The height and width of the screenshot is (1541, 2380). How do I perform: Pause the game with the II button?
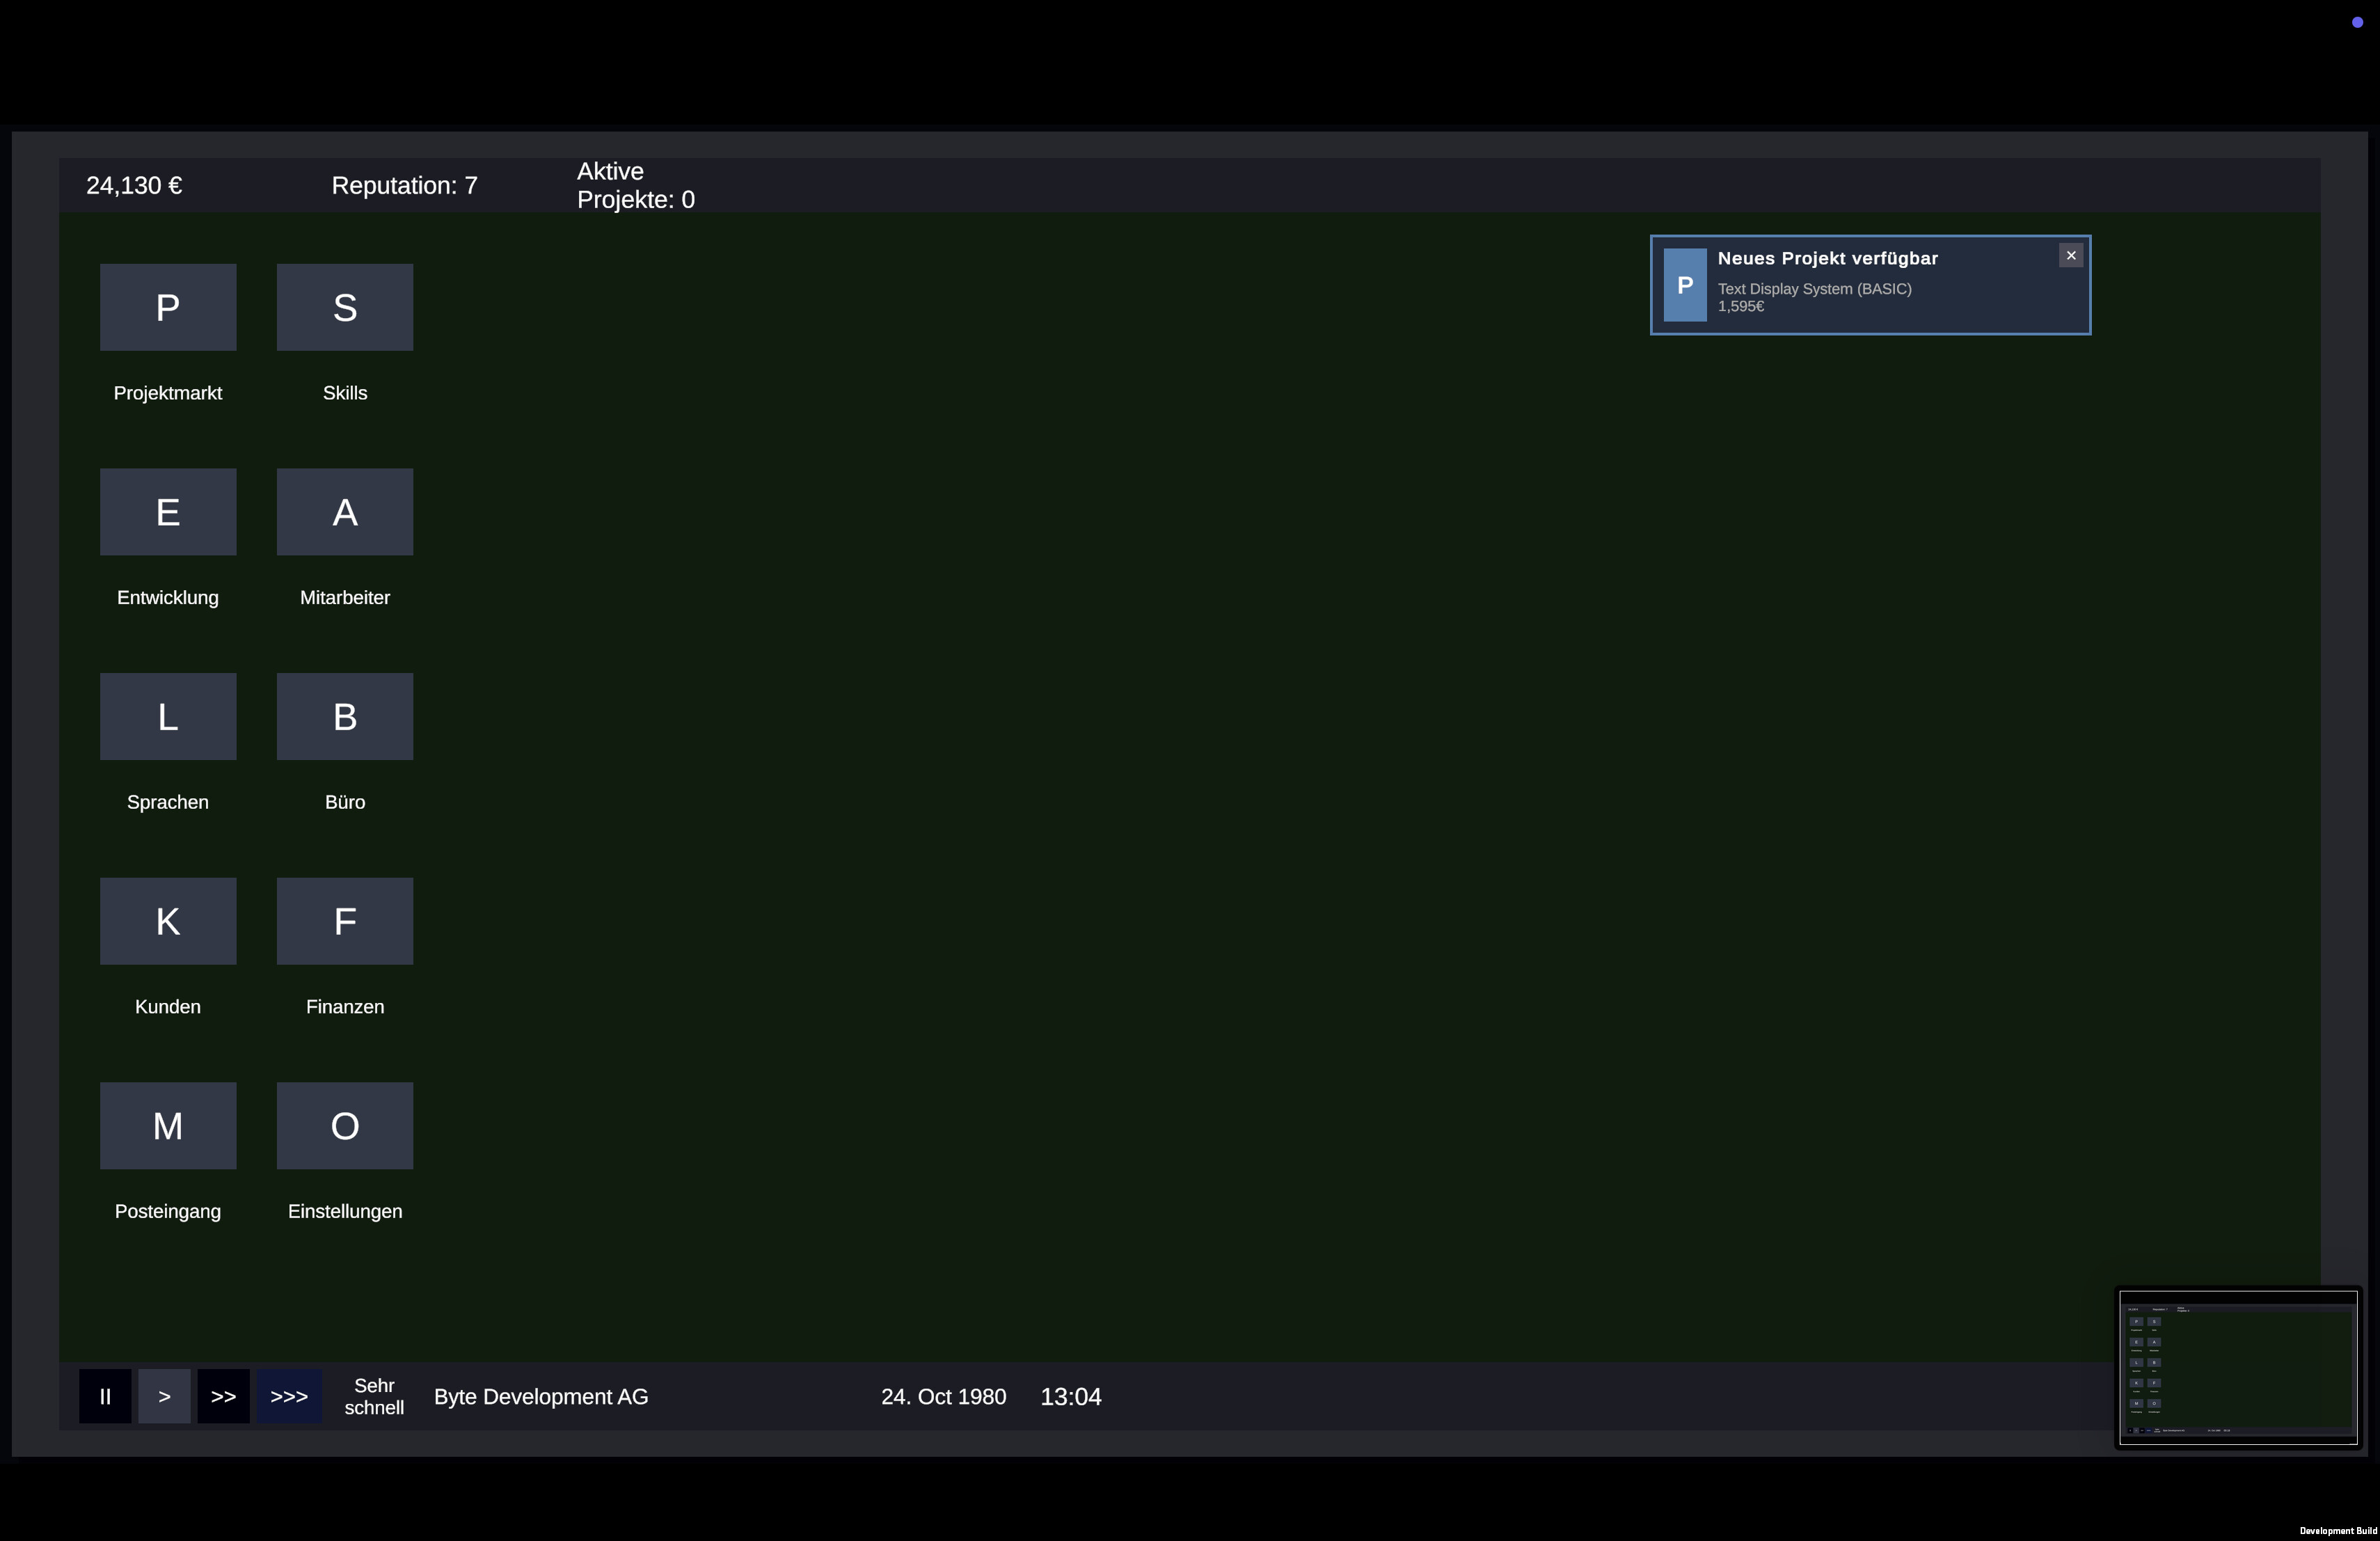point(105,1396)
